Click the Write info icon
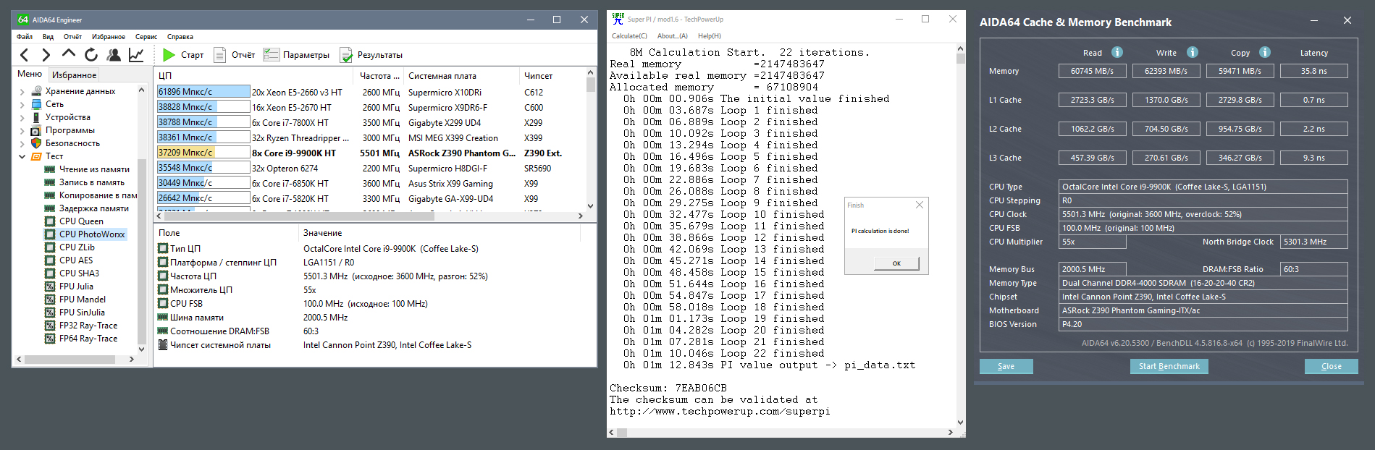 pos(1193,52)
